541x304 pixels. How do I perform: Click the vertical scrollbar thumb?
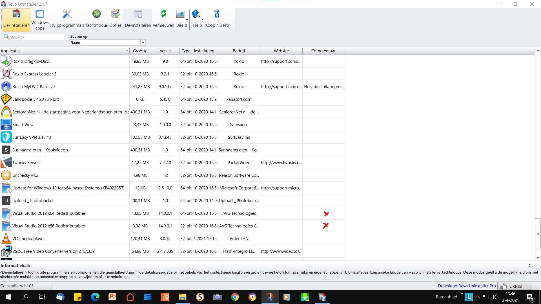[x=538, y=234]
